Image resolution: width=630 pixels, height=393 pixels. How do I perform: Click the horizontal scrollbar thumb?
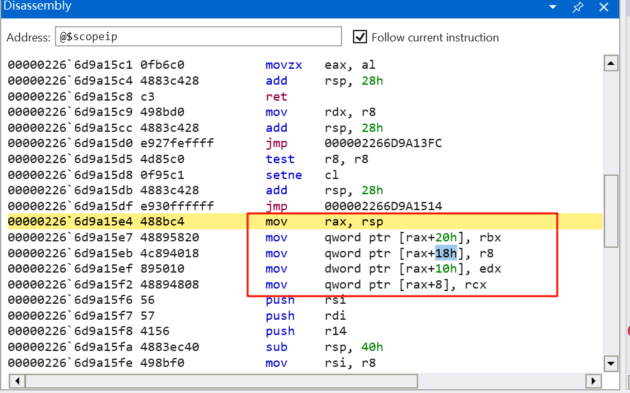[x=221, y=381]
